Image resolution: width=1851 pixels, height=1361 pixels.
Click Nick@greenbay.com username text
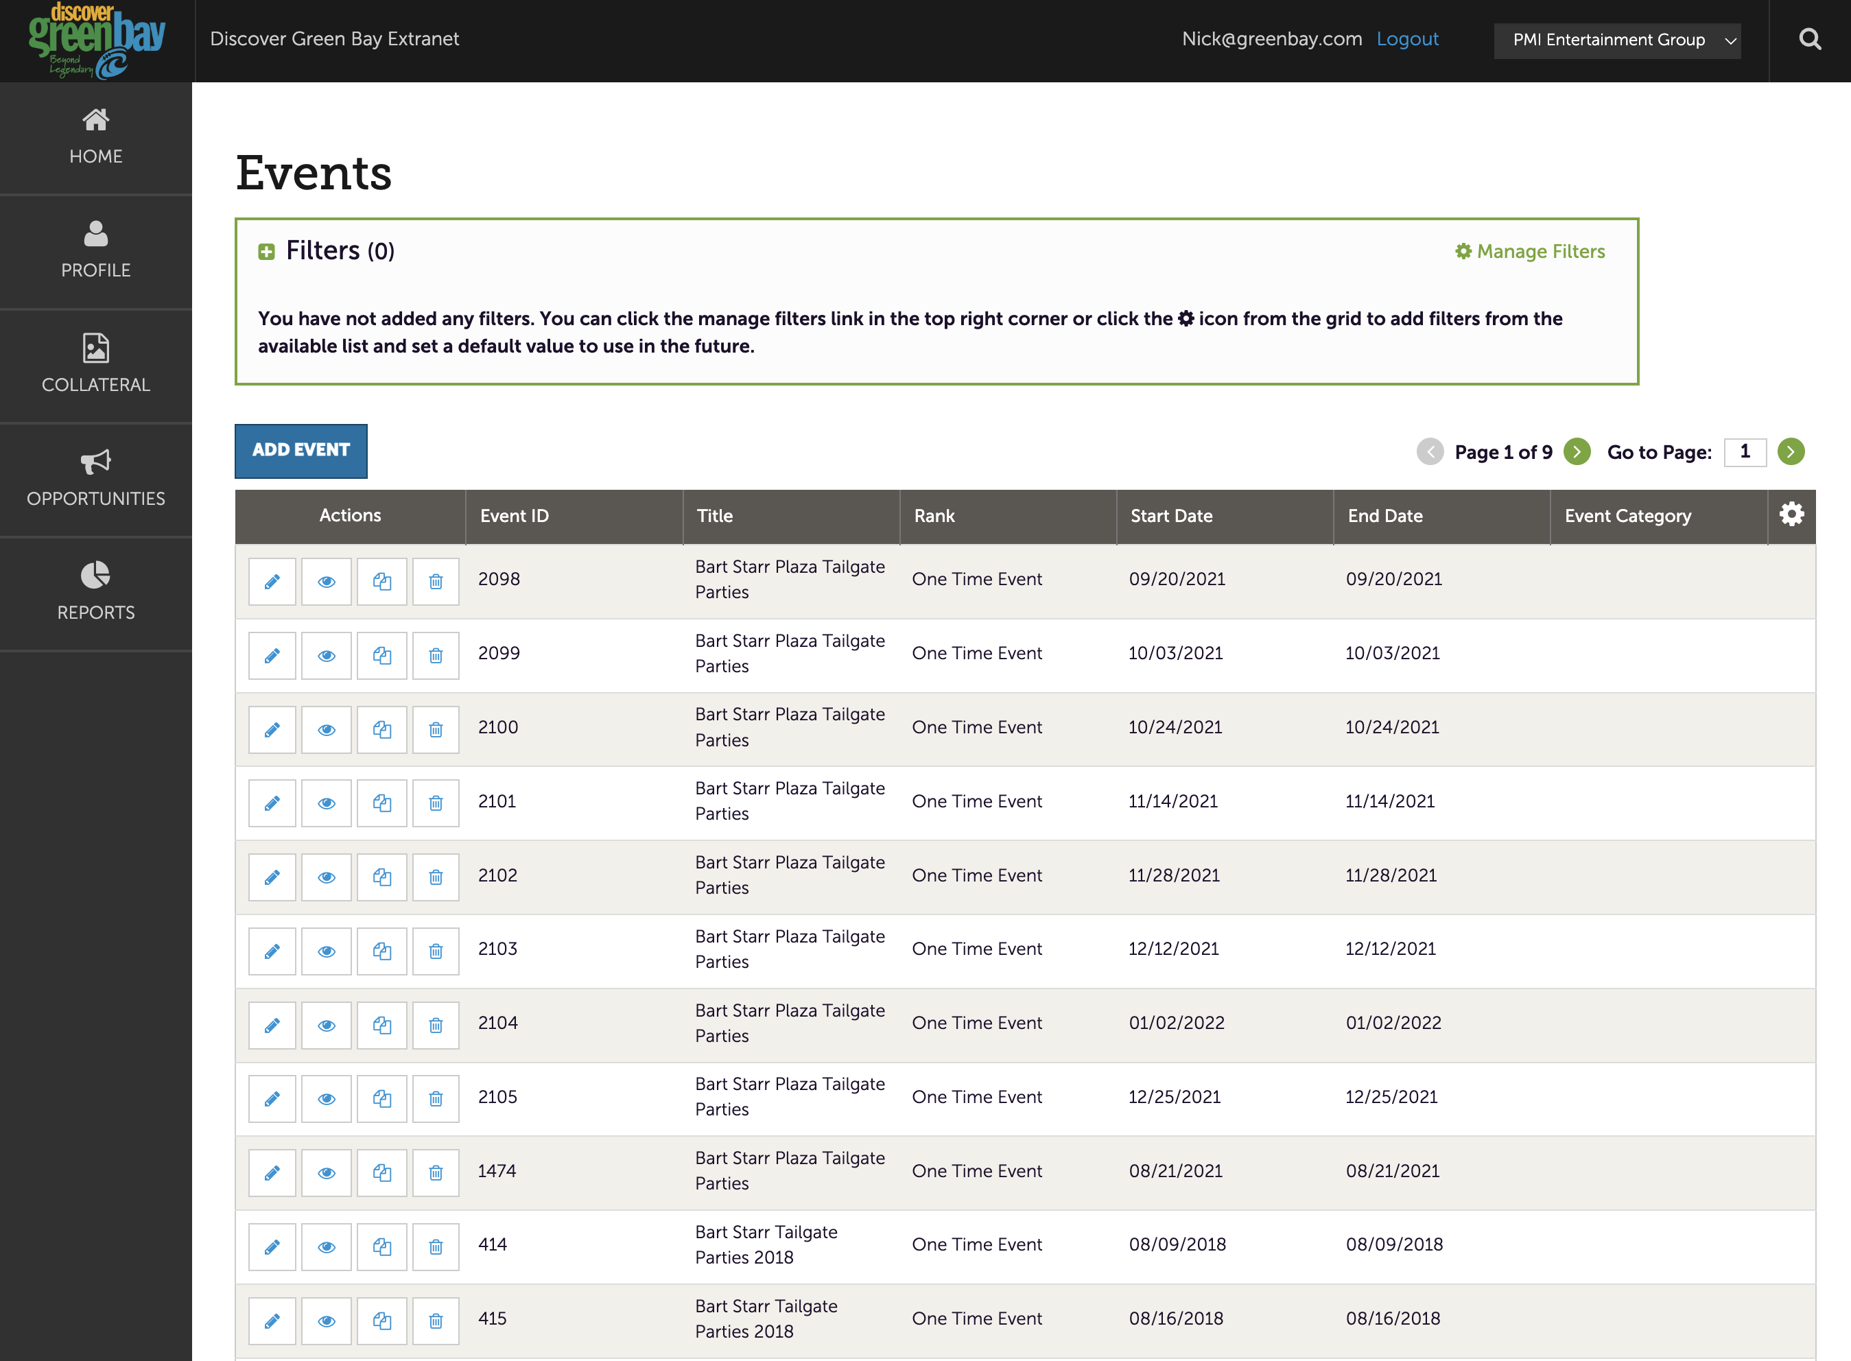point(1271,38)
